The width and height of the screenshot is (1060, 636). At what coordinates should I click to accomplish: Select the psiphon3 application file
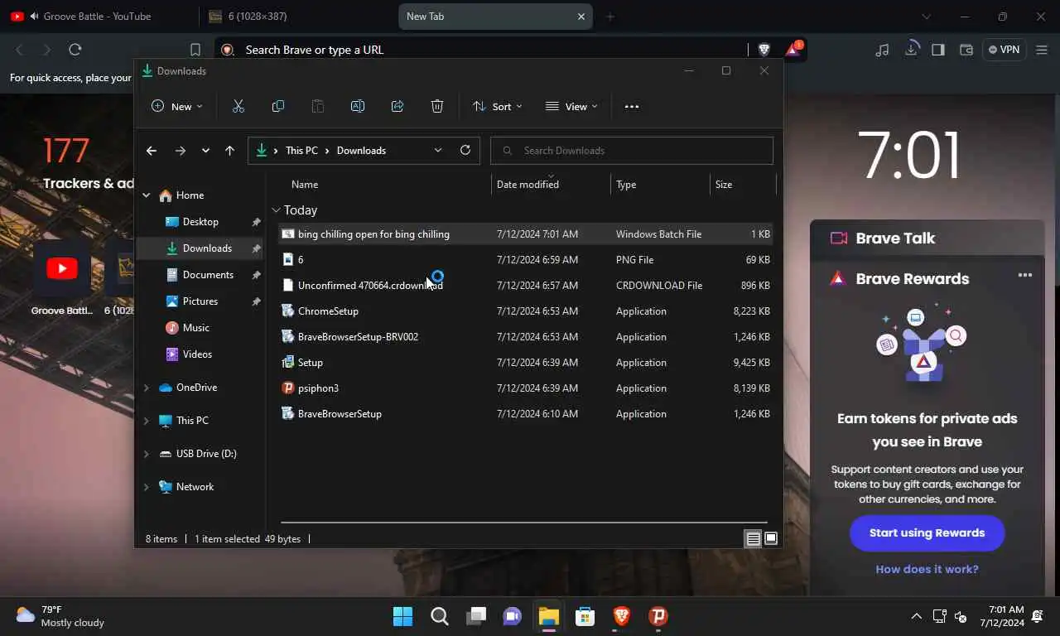click(526, 388)
